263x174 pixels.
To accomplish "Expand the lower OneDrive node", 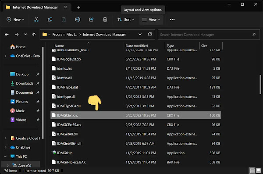I will click(6, 147).
